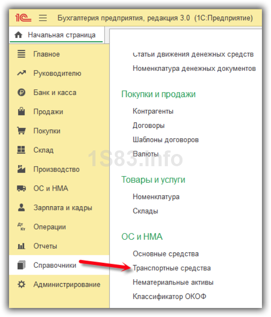This screenshot has width=271, height=317.
Task: Click the person icon for Зарплата и кадры
Action: pos(21,207)
